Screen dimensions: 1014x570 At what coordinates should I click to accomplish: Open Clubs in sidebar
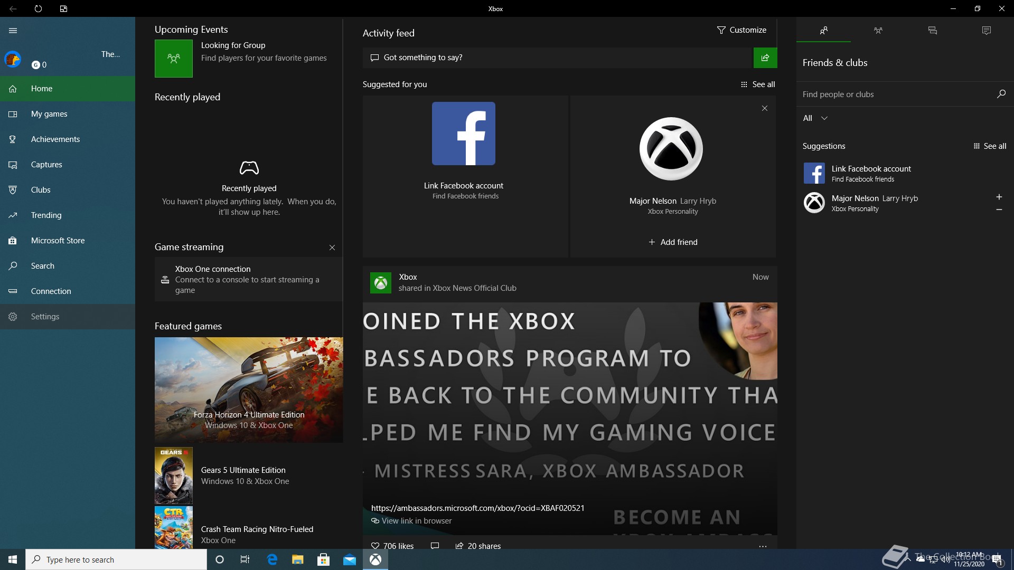[68, 190]
